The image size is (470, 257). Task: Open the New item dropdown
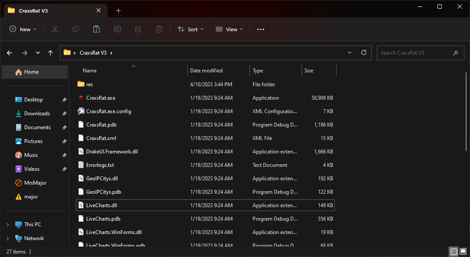click(23, 29)
